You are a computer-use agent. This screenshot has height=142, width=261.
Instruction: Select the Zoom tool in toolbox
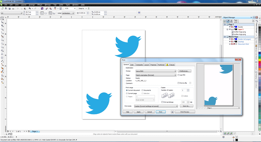coord(2,29)
